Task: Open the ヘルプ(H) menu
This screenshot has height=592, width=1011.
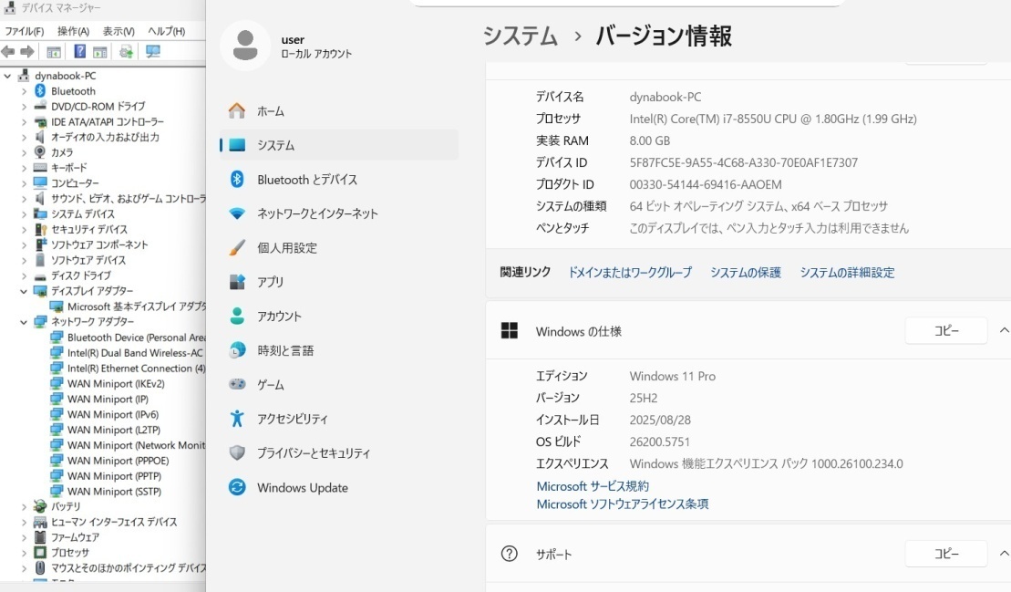Action: click(x=166, y=31)
